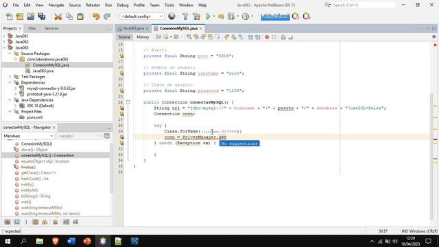Open the Run Project dropdown arrow

pyautogui.click(x=214, y=16)
